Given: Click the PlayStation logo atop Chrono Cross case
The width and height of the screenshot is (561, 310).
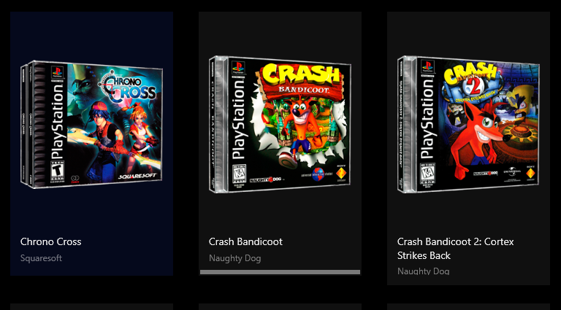Looking at the screenshot, I should [57, 72].
